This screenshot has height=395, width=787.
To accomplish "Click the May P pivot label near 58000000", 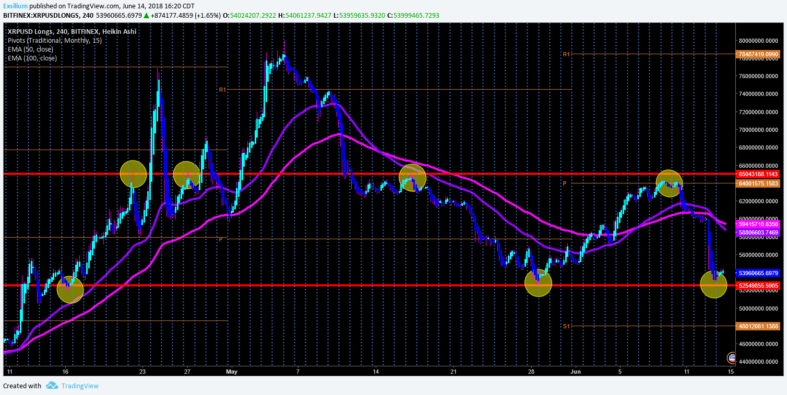I will (221, 239).
